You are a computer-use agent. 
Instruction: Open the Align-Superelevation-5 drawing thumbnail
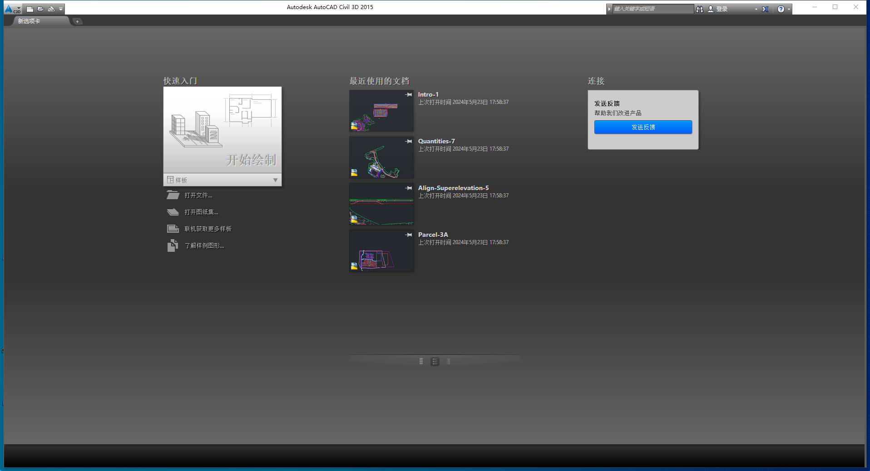click(x=381, y=204)
